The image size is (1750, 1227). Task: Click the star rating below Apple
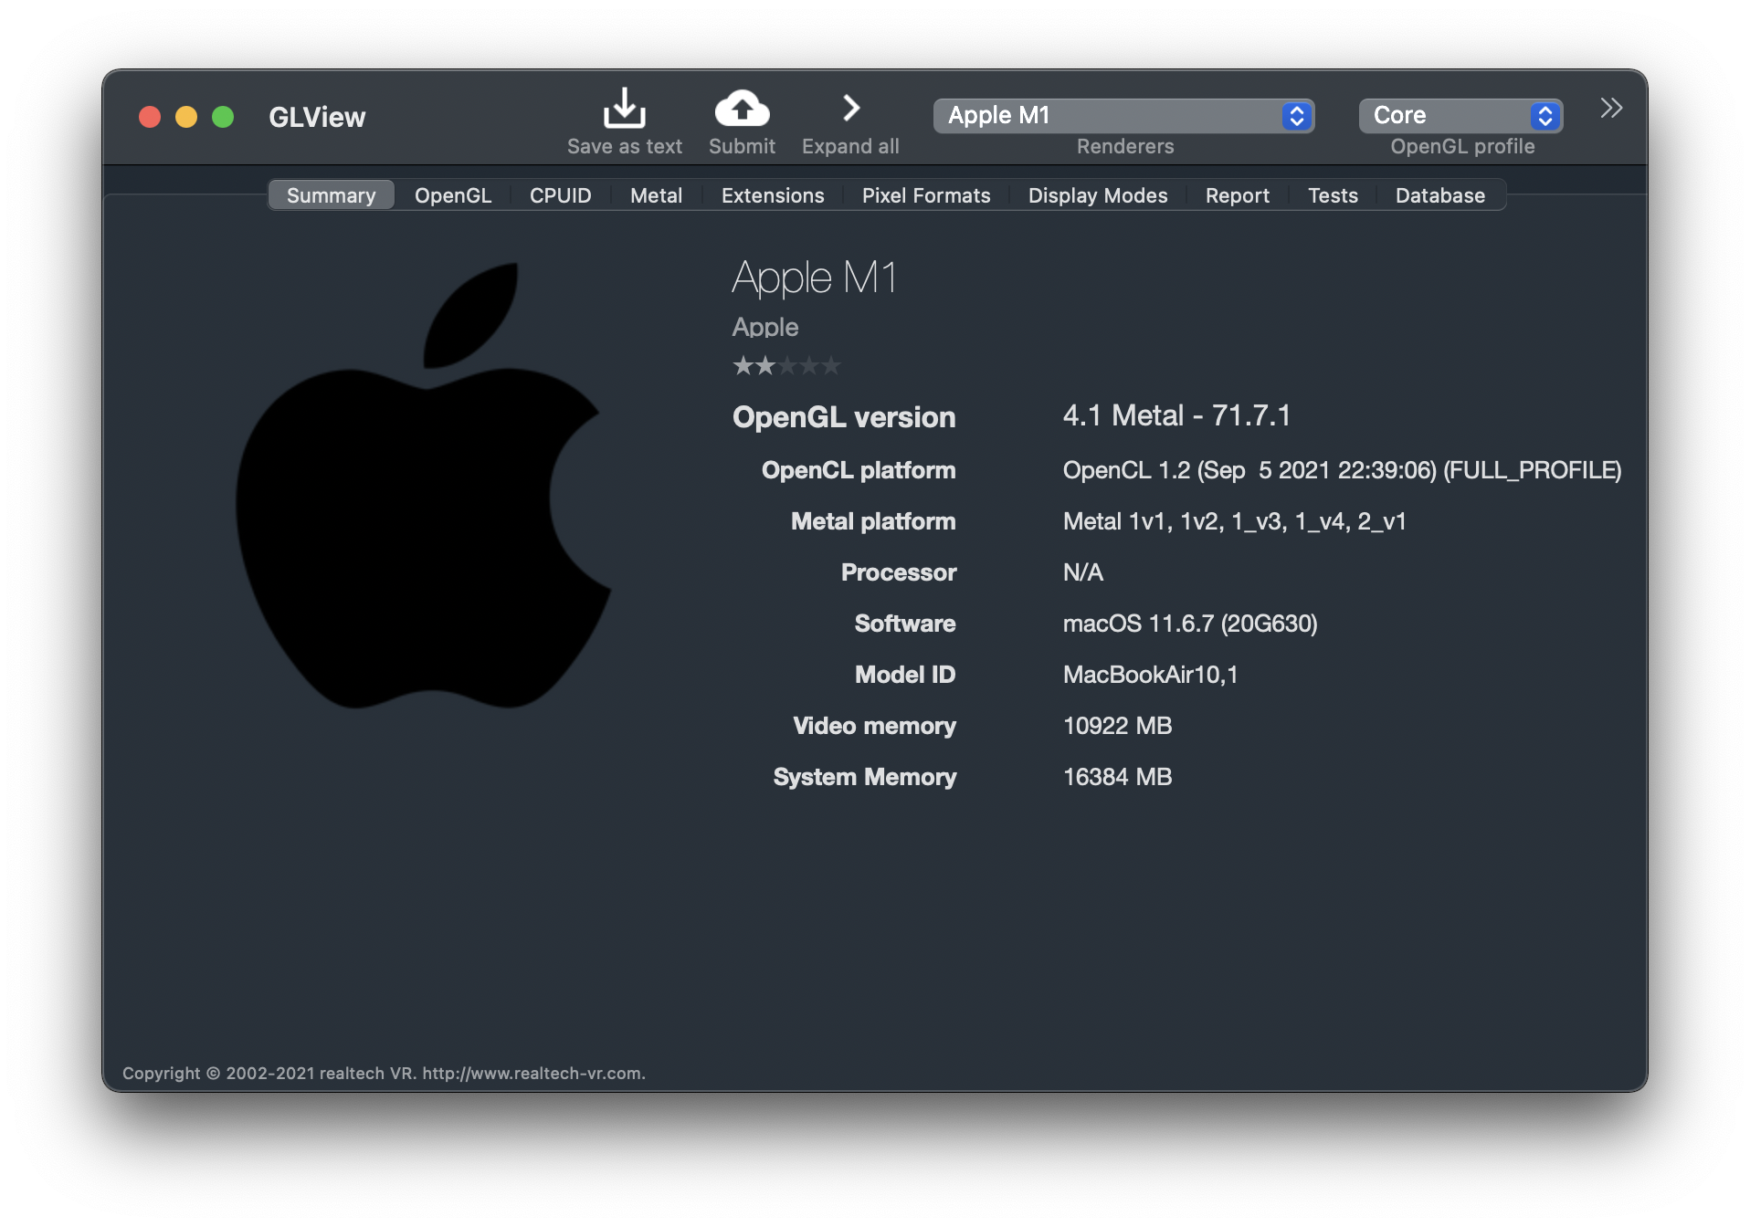click(x=786, y=366)
